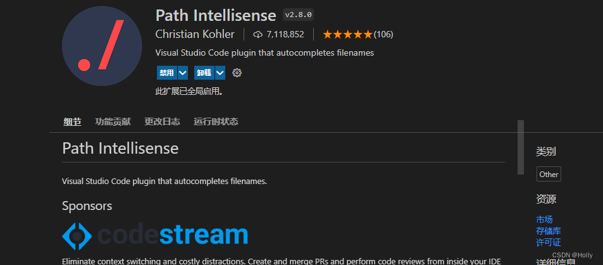Click the vertical scrollbar thumb

click(x=521, y=147)
